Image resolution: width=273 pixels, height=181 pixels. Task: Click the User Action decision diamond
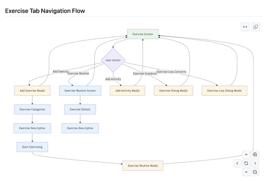pyautogui.click(x=113, y=60)
